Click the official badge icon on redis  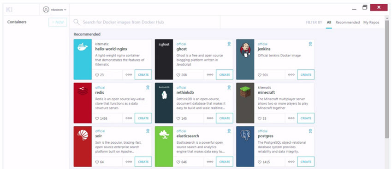tap(148, 88)
